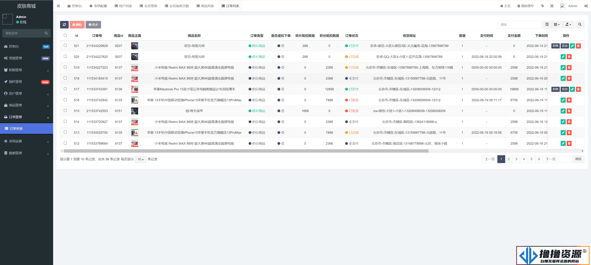Viewport: 591px width, 265px height.
Task: Expand 权限管理 in the sidebar
Action: pos(27,70)
